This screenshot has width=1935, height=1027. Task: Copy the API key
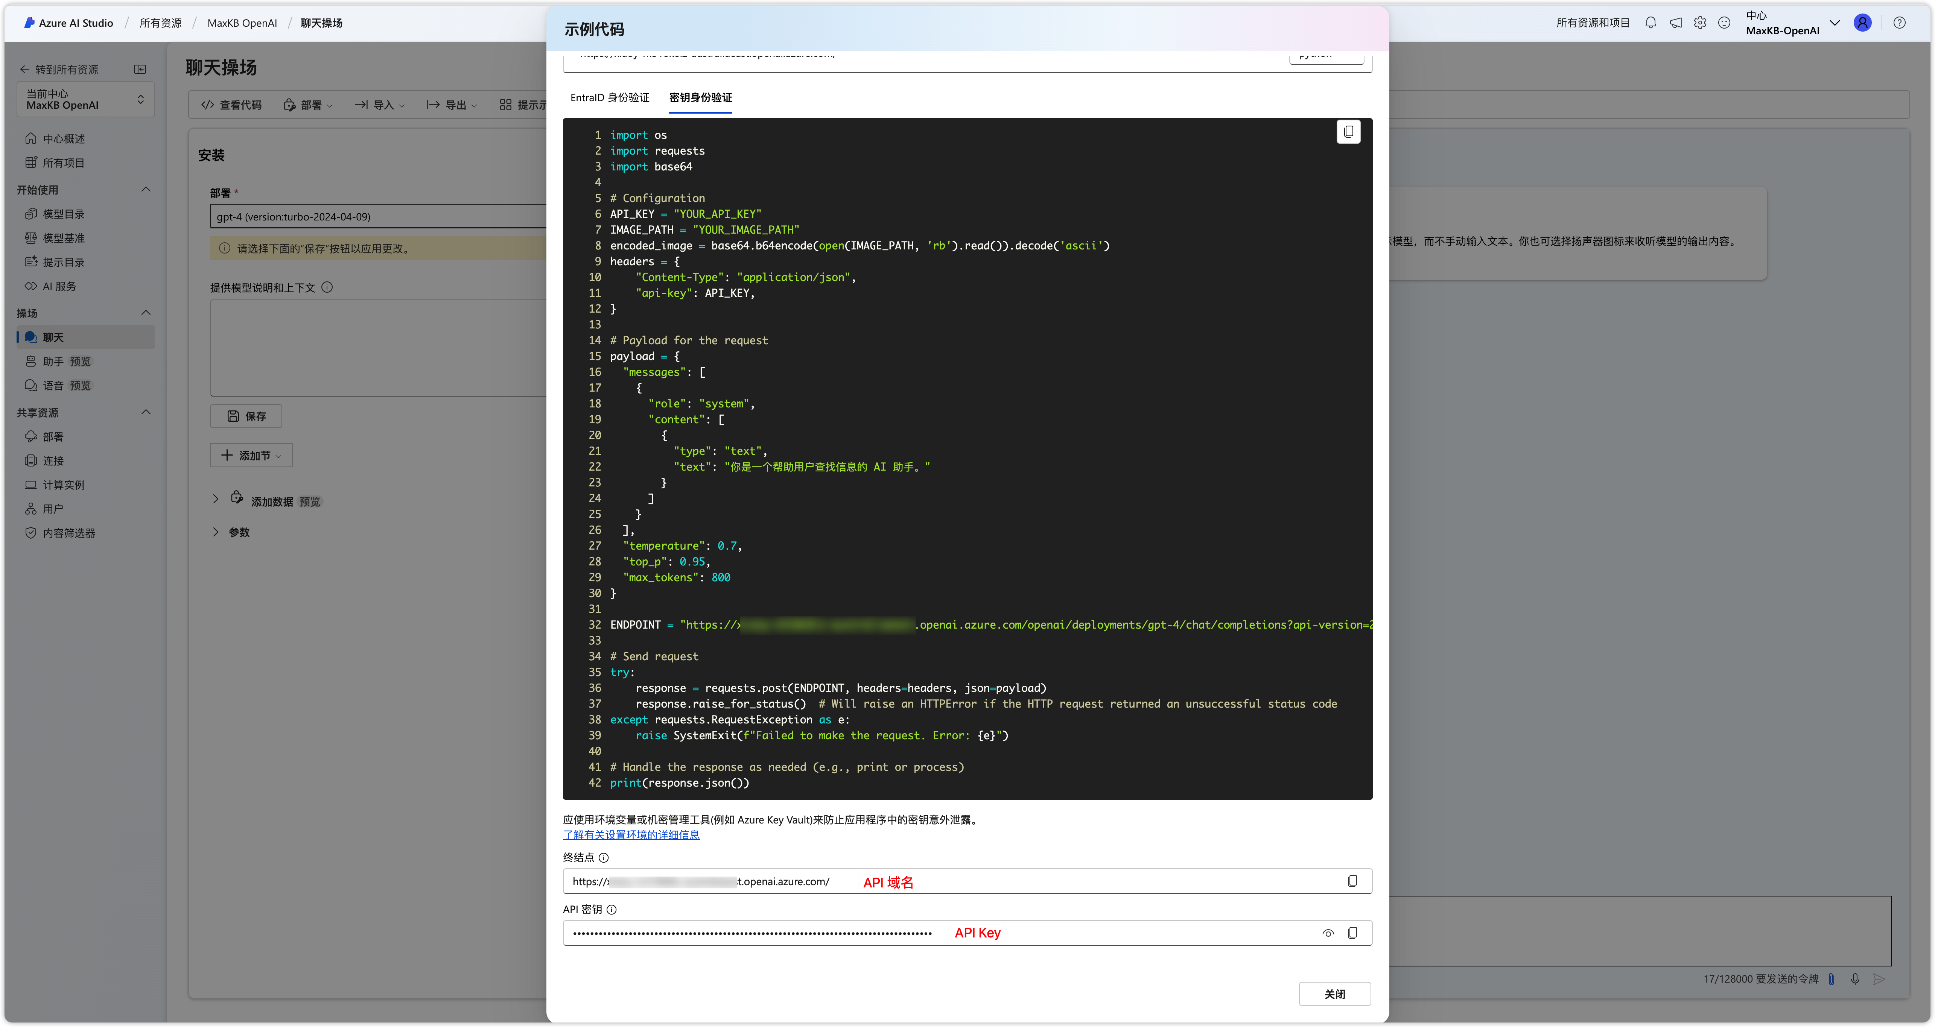point(1353,933)
